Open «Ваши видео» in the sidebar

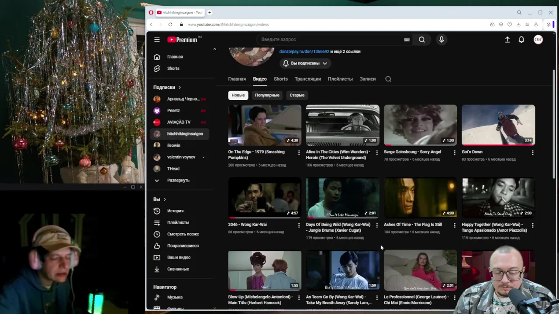coord(180,257)
